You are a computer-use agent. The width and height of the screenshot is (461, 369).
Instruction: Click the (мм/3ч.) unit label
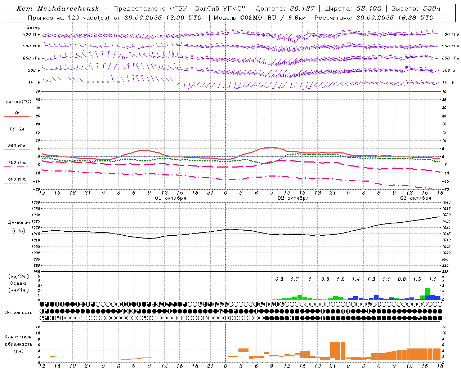[x=19, y=276]
